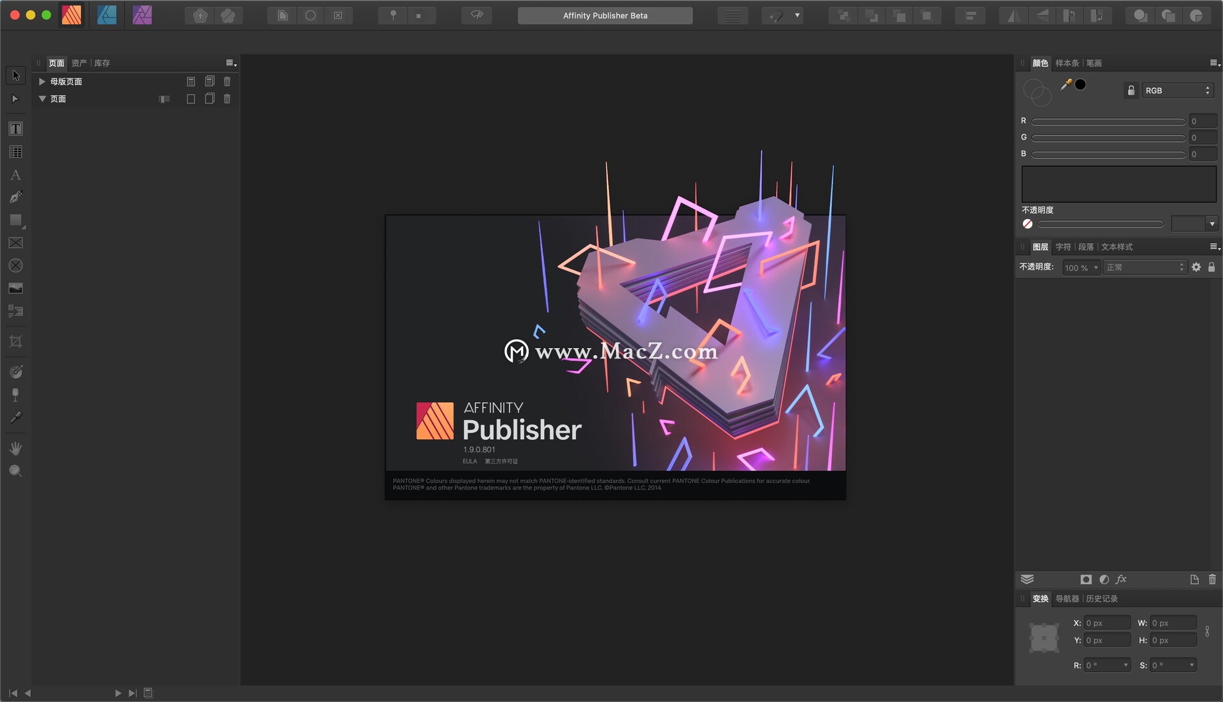Switch to Photo persona icon
Image resolution: width=1223 pixels, height=702 pixels.
142,15
